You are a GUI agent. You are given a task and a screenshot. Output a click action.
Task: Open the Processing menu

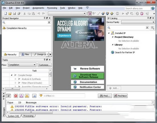tap(52, 8)
